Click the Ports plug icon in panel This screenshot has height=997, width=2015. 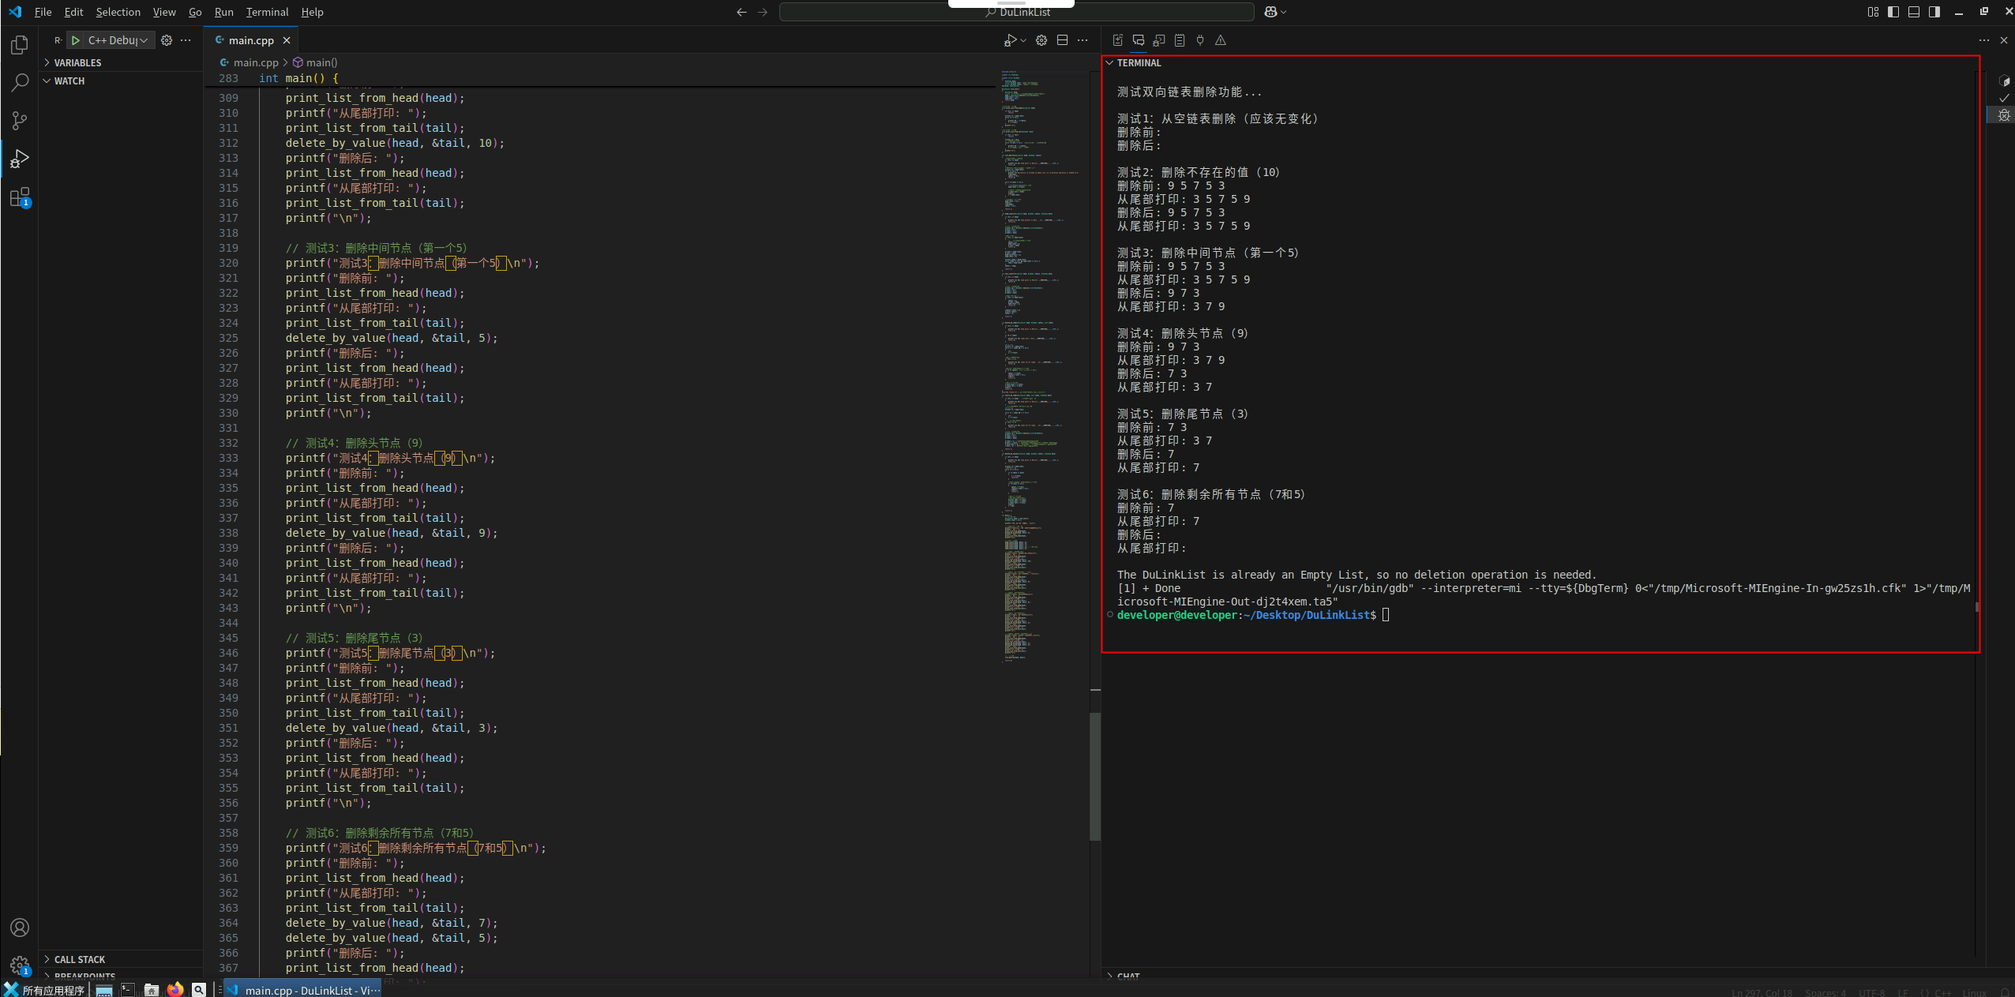click(1200, 40)
